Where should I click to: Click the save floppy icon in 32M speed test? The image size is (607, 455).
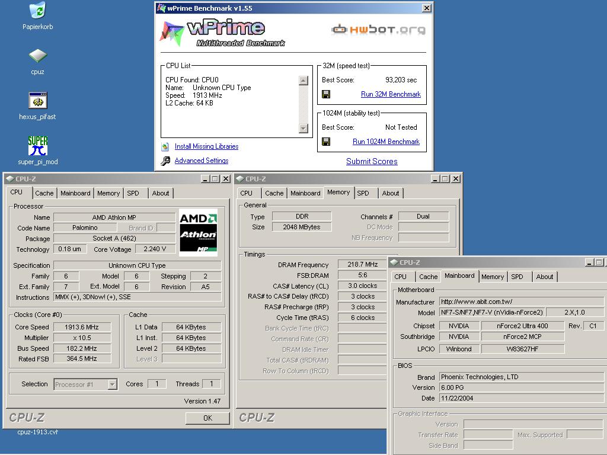pyautogui.click(x=326, y=94)
